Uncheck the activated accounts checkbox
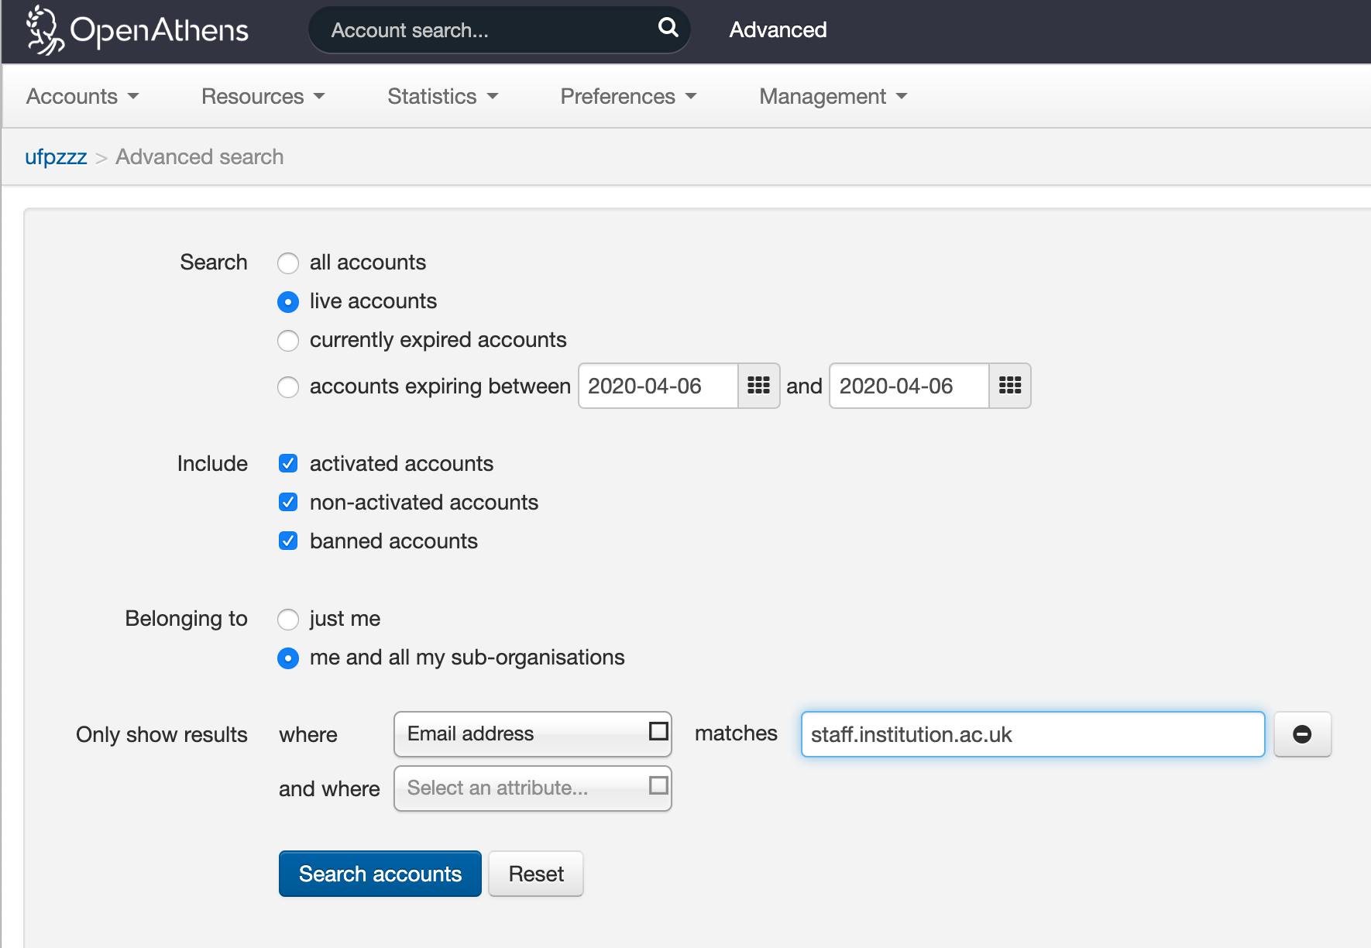The width and height of the screenshot is (1371, 948). [x=288, y=463]
